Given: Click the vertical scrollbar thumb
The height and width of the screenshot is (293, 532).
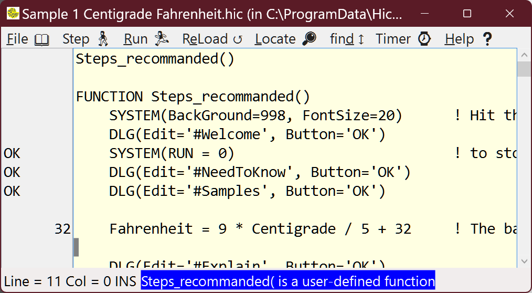Looking at the screenshot, I should pyautogui.click(x=524, y=69).
